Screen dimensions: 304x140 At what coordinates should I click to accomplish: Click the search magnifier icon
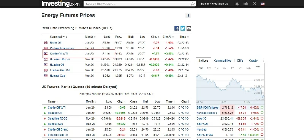(x=193, y=4)
